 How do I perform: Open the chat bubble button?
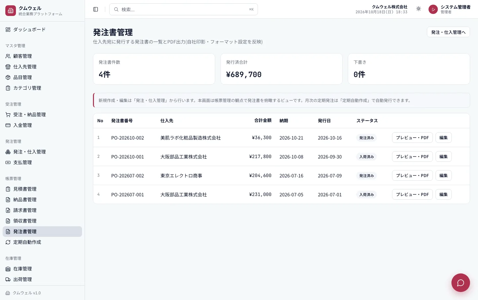tap(461, 283)
